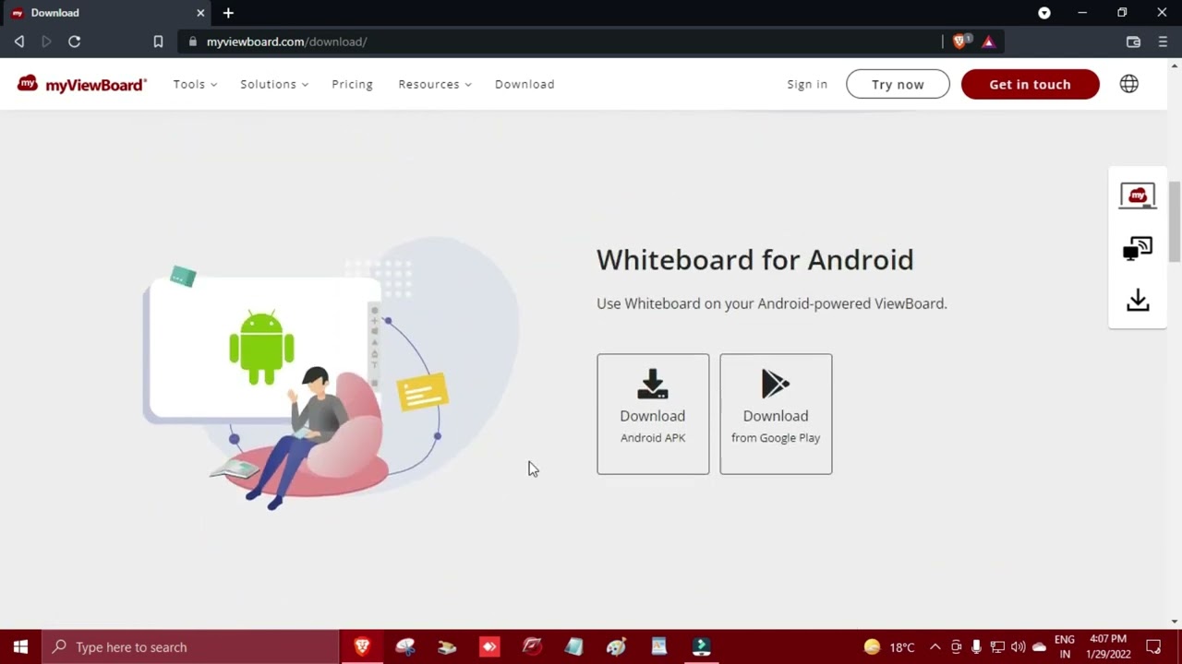Click the Android illustration image
The height and width of the screenshot is (664, 1182).
[331, 373]
